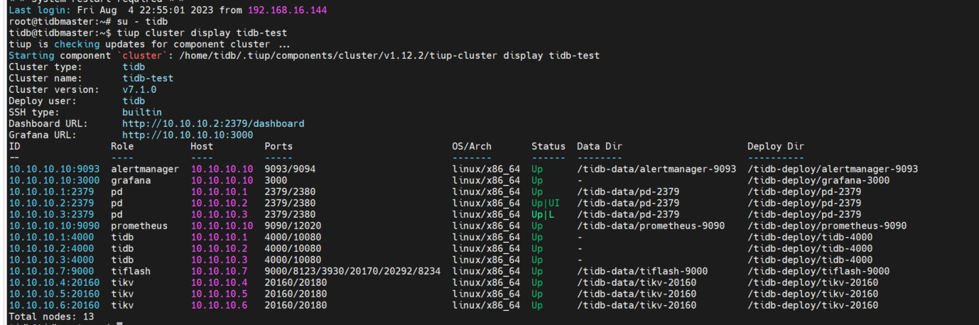This screenshot has height=325, width=979.
Task: Click the alertmanager role cell
Action: pyautogui.click(x=145, y=169)
